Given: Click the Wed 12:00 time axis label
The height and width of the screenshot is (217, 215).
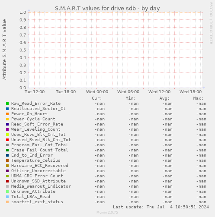Looking at the screenshot, I should (159, 92).
